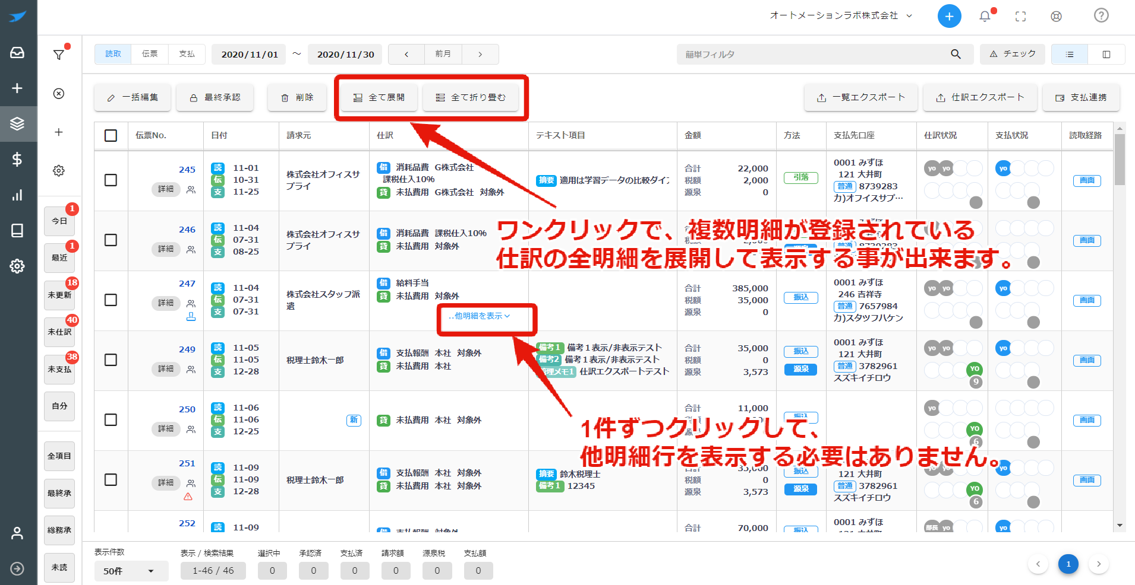Click the layers stack icon in dark sidebar
1135x585 pixels.
tap(17, 123)
